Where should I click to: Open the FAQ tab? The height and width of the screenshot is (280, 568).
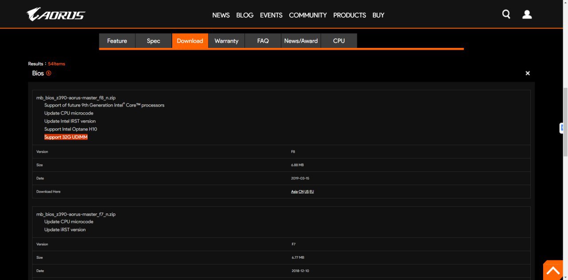263,41
